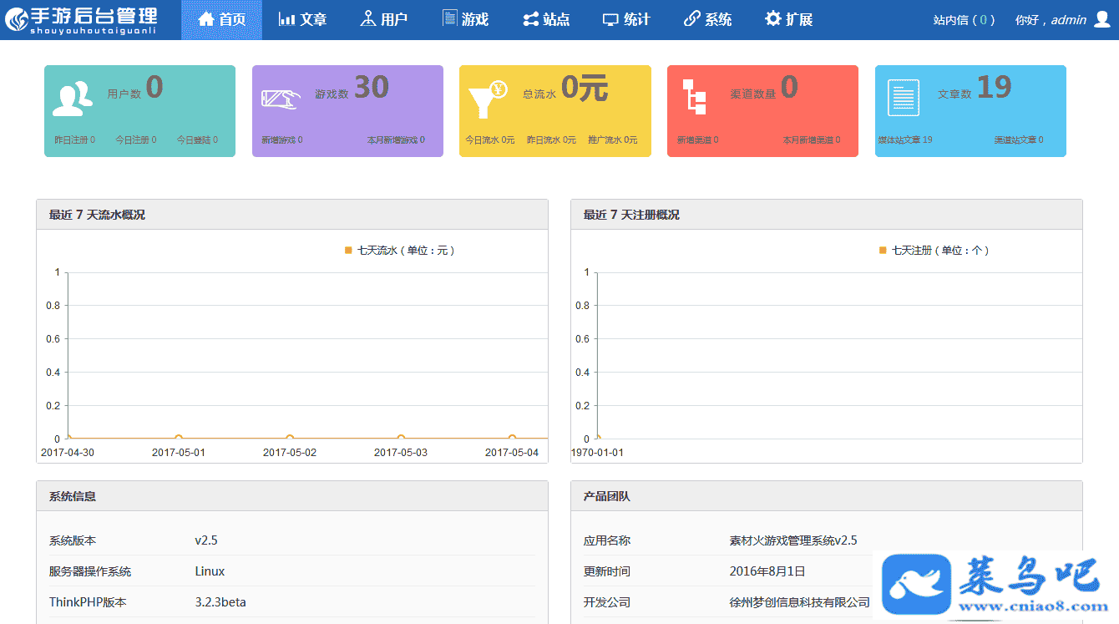1119x624 pixels.
Task: Click the admin user avatar icon
Action: 1101,19
